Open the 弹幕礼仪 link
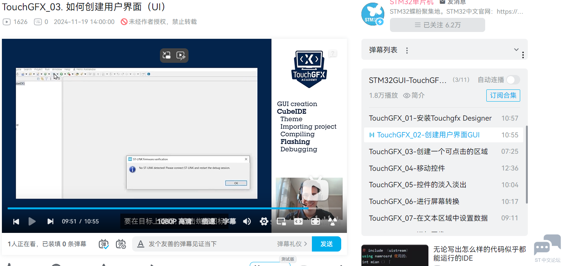 (x=292, y=244)
